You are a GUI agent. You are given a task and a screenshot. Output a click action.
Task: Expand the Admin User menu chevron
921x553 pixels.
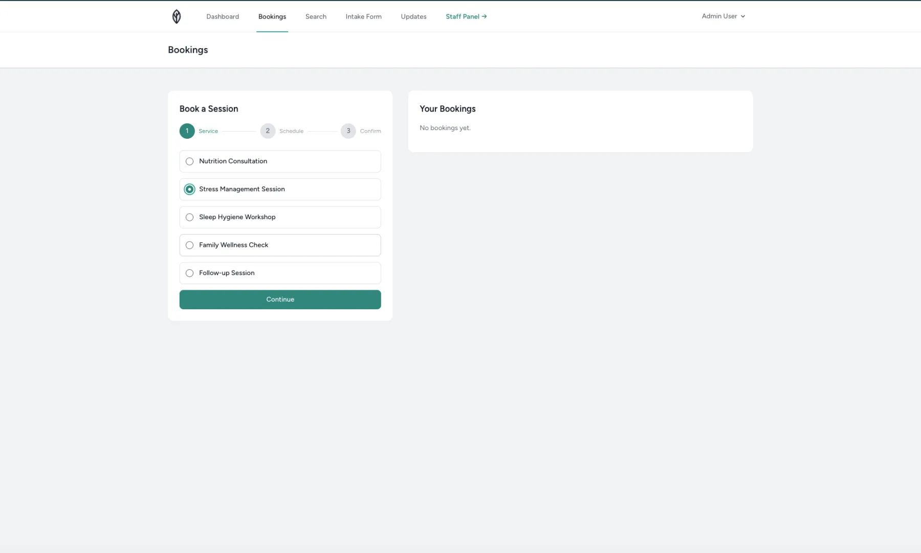point(743,16)
